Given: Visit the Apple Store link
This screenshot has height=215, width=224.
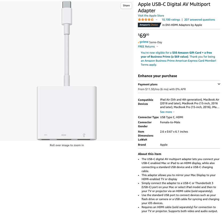Looking at the screenshot, I should pyautogui.click(x=151, y=16).
